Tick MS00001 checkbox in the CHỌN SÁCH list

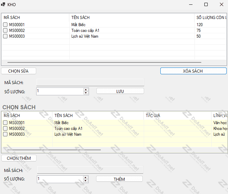click(5, 122)
